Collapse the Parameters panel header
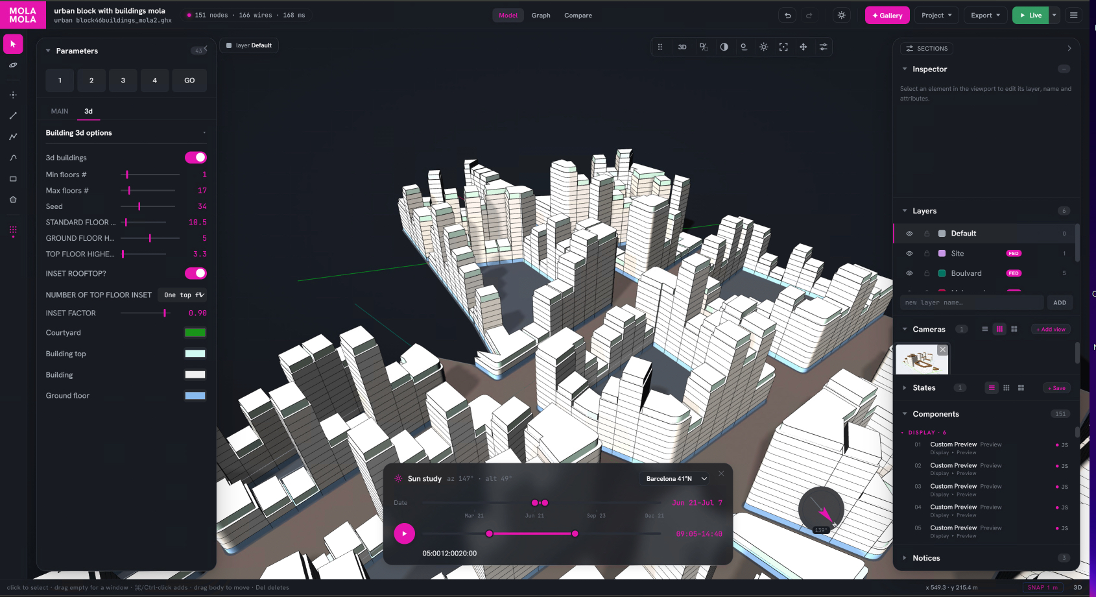The height and width of the screenshot is (597, 1096). click(48, 51)
